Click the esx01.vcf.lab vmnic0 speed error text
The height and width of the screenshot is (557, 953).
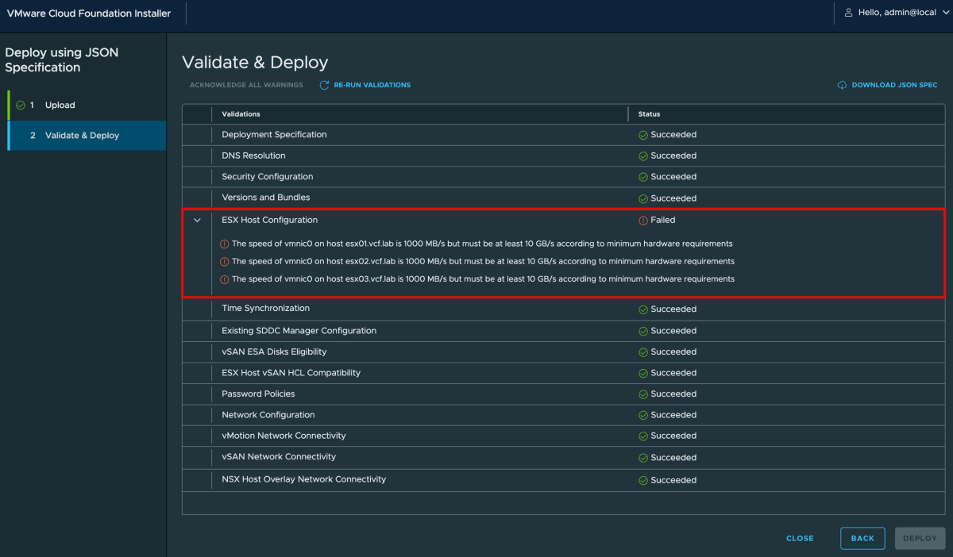pyautogui.click(x=482, y=244)
